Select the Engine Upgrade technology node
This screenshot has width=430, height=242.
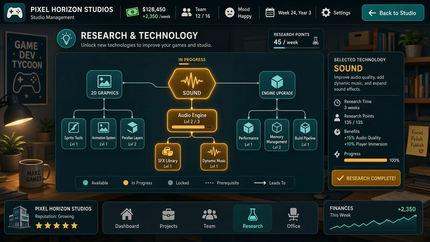click(x=277, y=85)
